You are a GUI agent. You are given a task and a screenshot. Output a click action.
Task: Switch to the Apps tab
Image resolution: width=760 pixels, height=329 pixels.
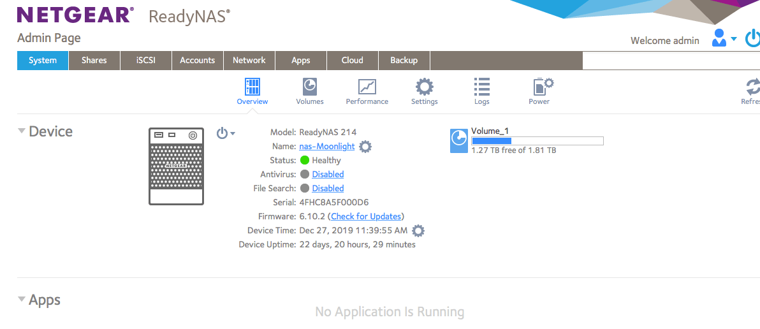click(301, 61)
